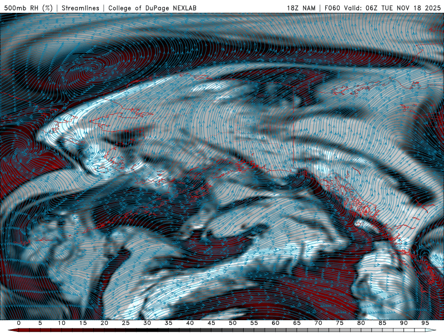Click the '30' value on the RH scale
This screenshot has width=444, height=333.
(147, 323)
